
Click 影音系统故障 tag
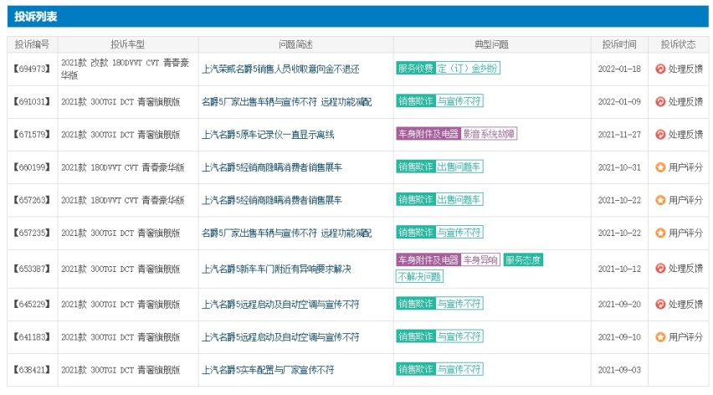(x=489, y=134)
